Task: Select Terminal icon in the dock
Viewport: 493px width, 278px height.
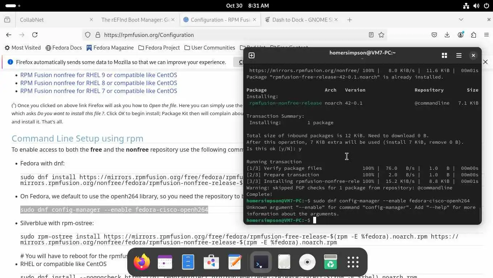Action: (x=261, y=262)
